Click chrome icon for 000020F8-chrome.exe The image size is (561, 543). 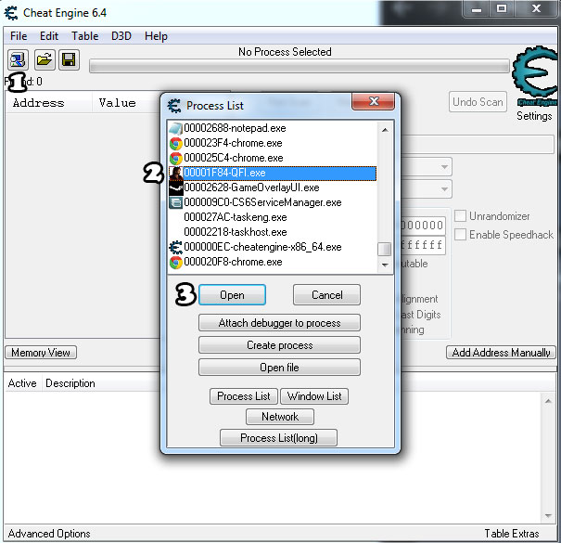click(175, 262)
